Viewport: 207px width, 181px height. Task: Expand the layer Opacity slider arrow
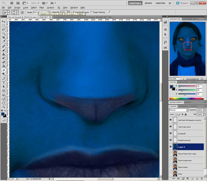[205, 110]
